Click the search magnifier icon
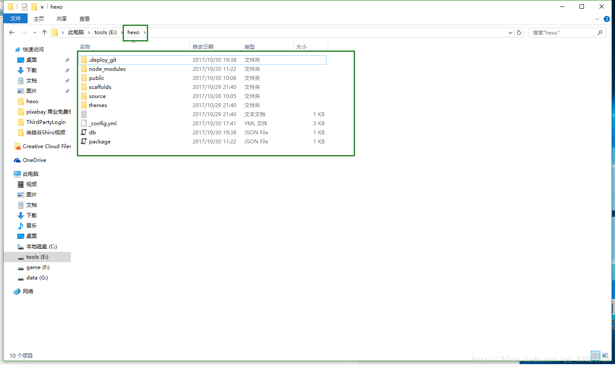 tap(600, 32)
